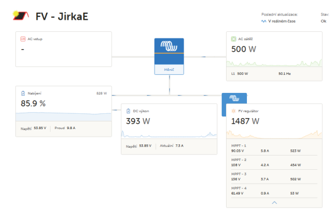Click the 500 W AC load graph
This screenshot has width=330, height=211.
pyautogui.click(x=274, y=63)
